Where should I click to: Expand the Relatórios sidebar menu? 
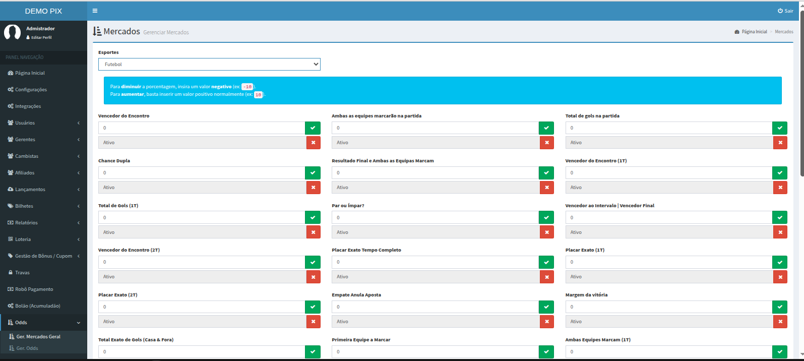click(x=43, y=223)
